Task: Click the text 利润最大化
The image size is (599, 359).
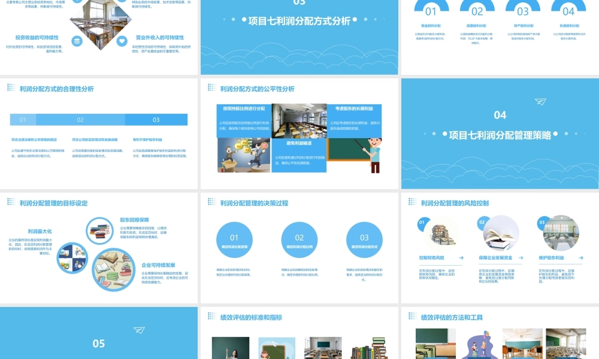Action: tap(40, 231)
